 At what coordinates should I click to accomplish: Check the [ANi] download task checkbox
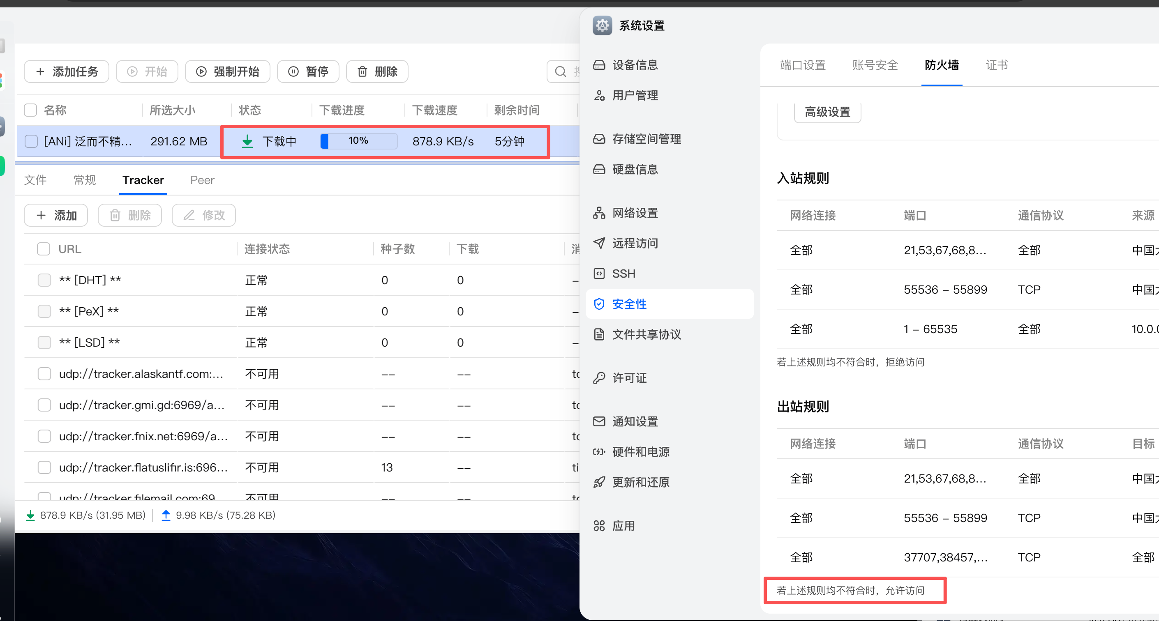(31, 141)
